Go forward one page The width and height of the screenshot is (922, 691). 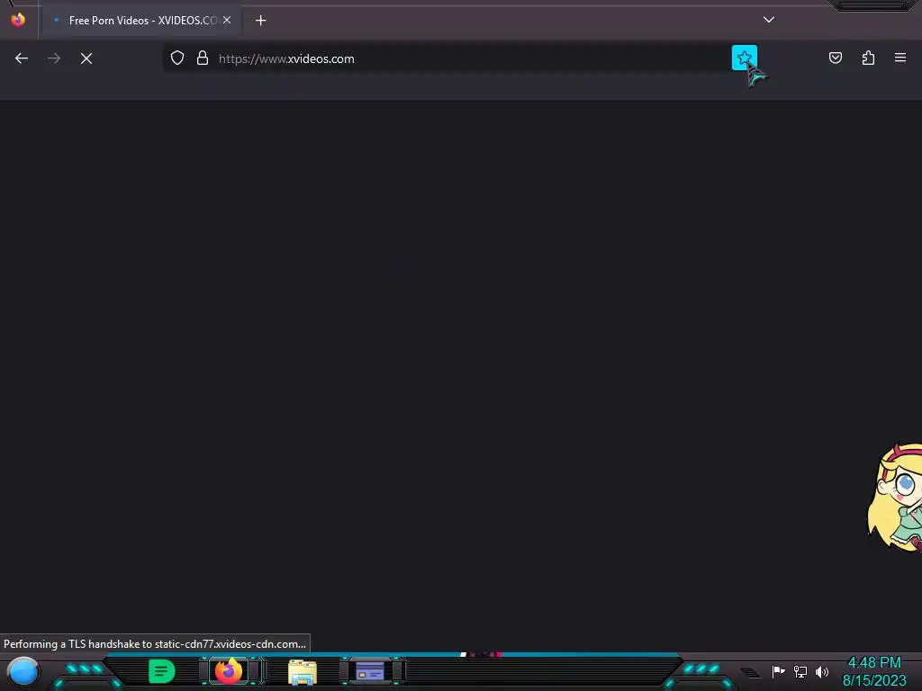pyautogui.click(x=54, y=58)
